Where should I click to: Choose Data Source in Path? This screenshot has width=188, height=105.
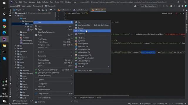tap(92, 71)
